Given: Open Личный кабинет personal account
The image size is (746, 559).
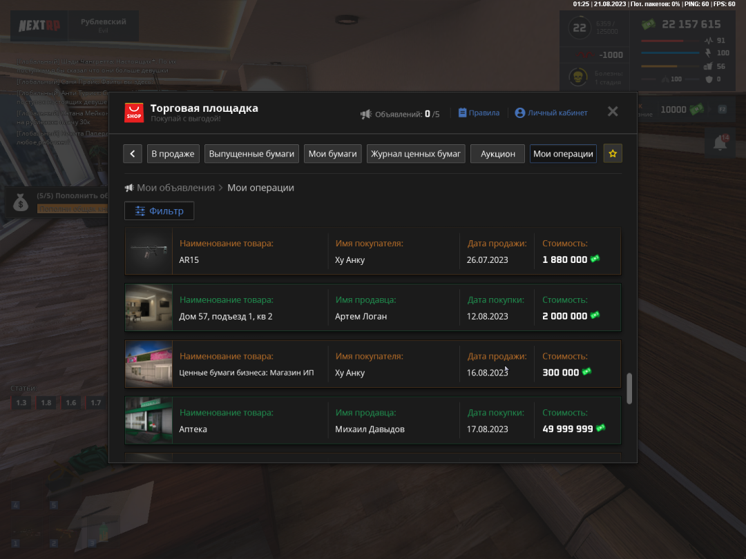Looking at the screenshot, I should tap(551, 112).
